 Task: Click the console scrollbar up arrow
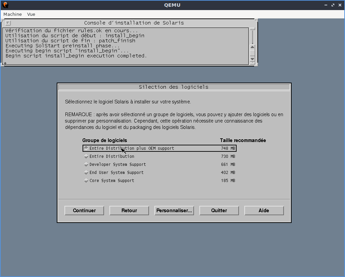[252, 47]
